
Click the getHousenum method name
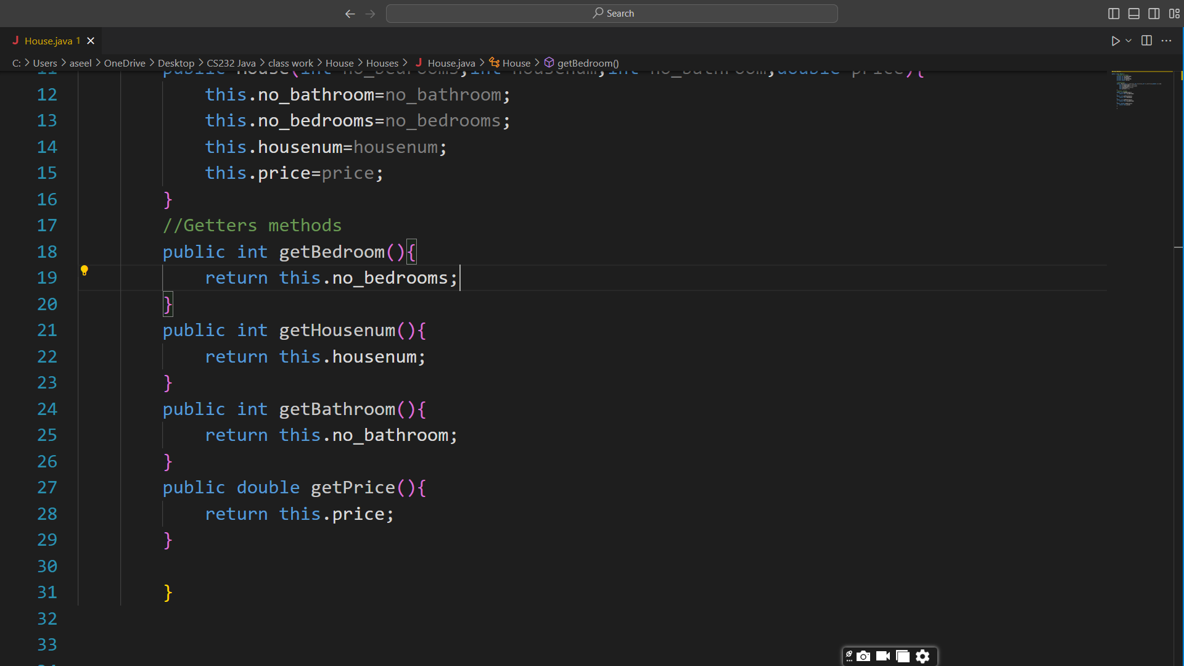click(x=337, y=331)
